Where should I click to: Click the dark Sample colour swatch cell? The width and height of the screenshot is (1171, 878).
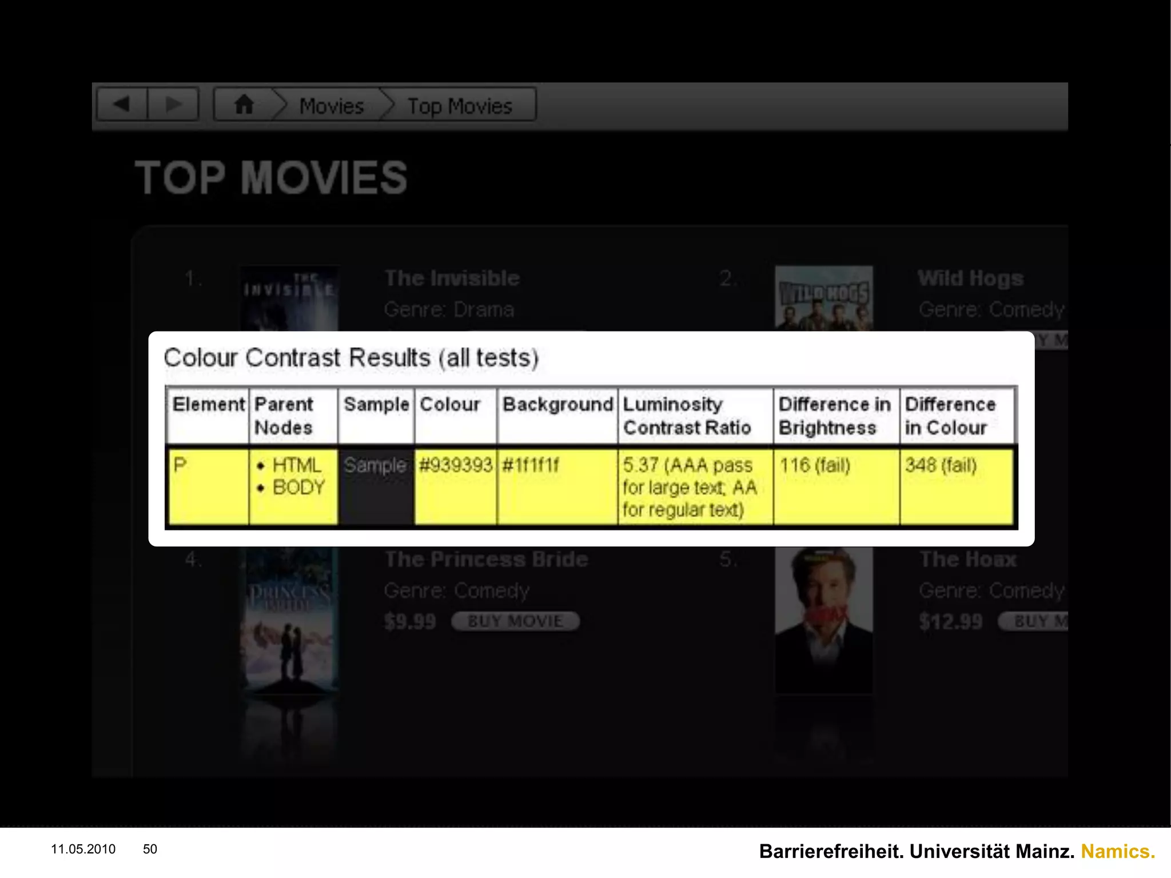376,486
